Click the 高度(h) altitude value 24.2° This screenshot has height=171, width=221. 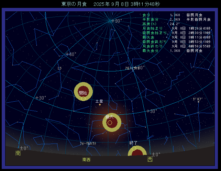[x=175, y=24]
